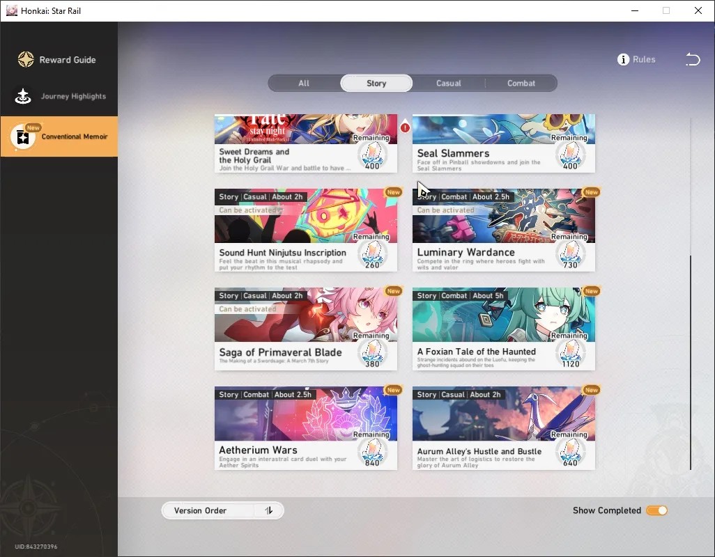
Task: Click A Foxian Tale jade icon 1120
Action: (x=571, y=354)
